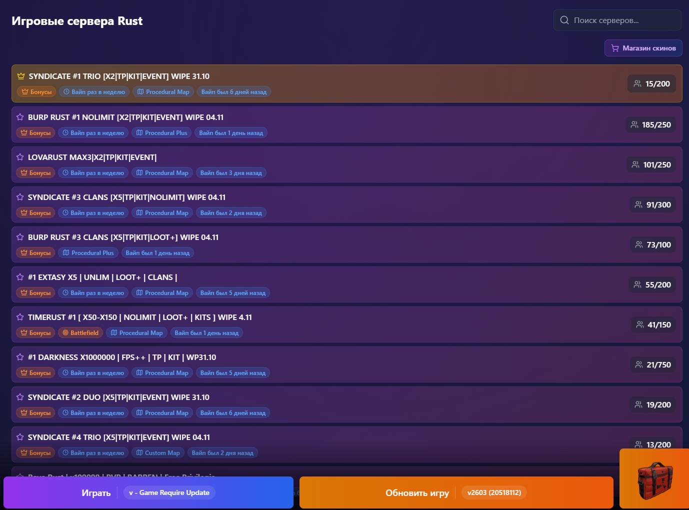Click star icon beside #1 DARKNESS X1000000
Image resolution: width=689 pixels, height=510 pixels.
[20, 357]
